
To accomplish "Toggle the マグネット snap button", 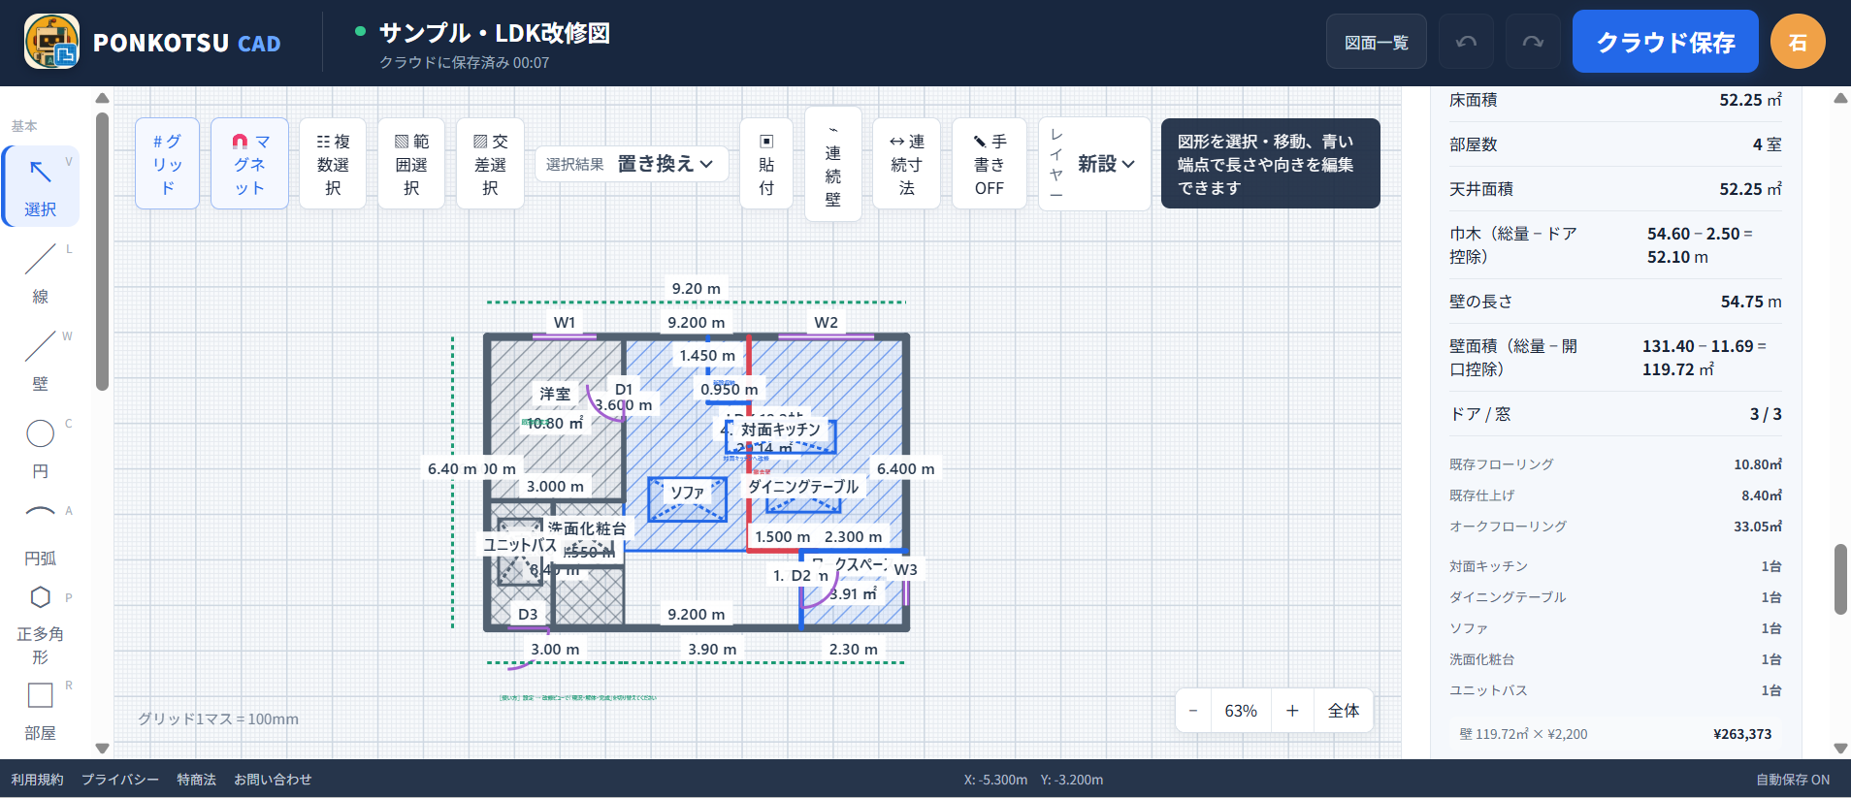I will tap(249, 164).
